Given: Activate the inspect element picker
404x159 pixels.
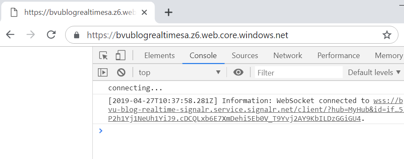Looking at the screenshot, I should coord(103,56).
